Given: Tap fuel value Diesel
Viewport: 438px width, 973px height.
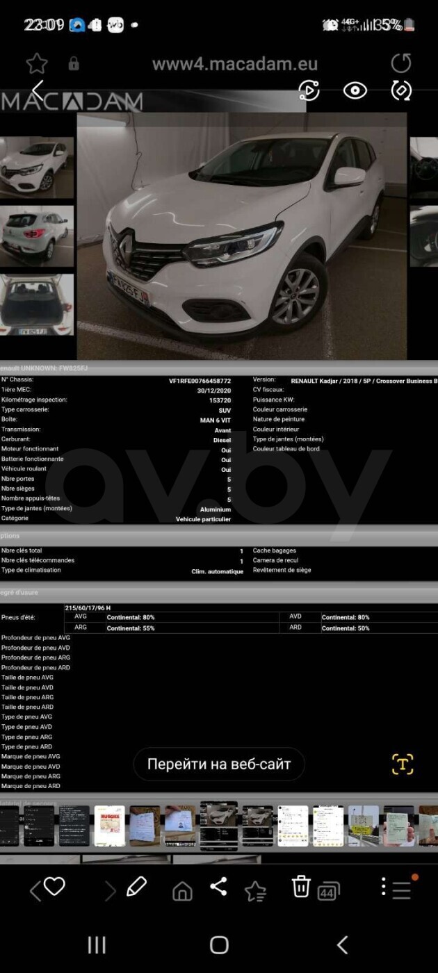Looking at the screenshot, I should (222, 440).
